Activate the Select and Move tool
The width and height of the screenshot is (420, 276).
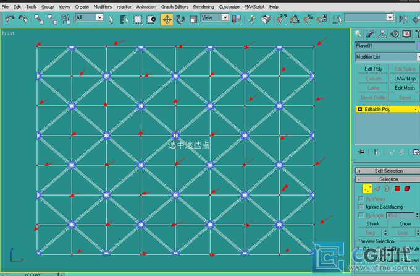coord(167,19)
